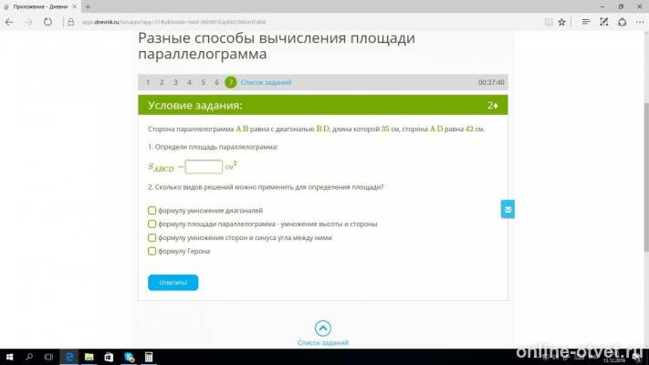Click the browser address bar URL
This screenshot has height=365, width=649.
(173, 22)
